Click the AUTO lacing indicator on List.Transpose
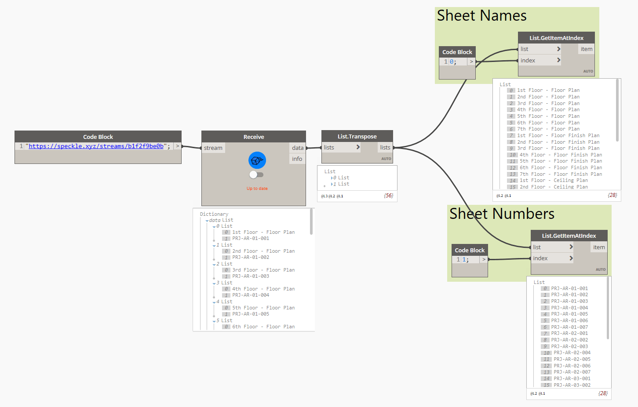638x407 pixels. pyautogui.click(x=386, y=159)
